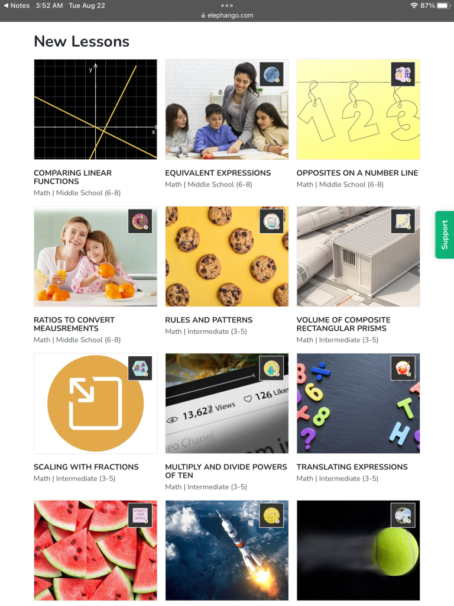The image size is (454, 606).
Task: Open Comparing Linear Functions lesson title
Action: (x=73, y=177)
